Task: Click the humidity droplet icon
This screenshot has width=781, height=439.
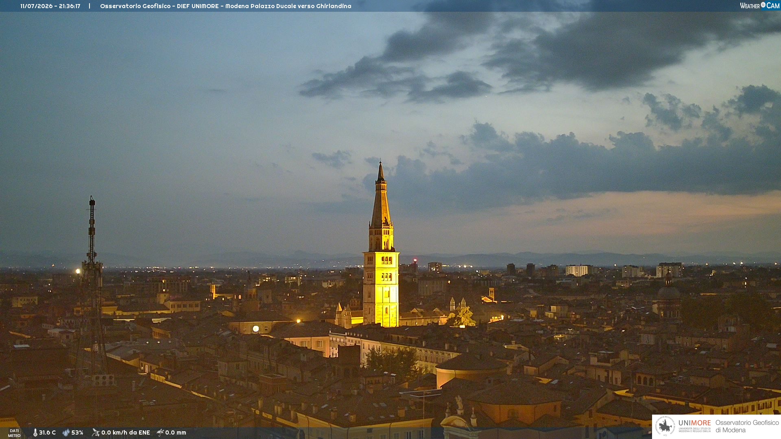Action: click(x=66, y=432)
